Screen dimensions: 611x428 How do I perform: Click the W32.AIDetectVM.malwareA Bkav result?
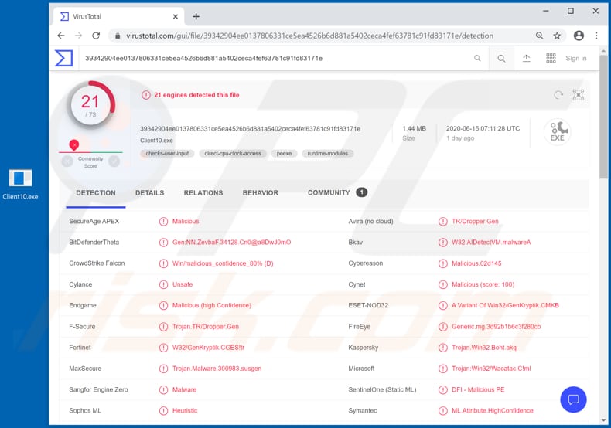click(x=491, y=243)
